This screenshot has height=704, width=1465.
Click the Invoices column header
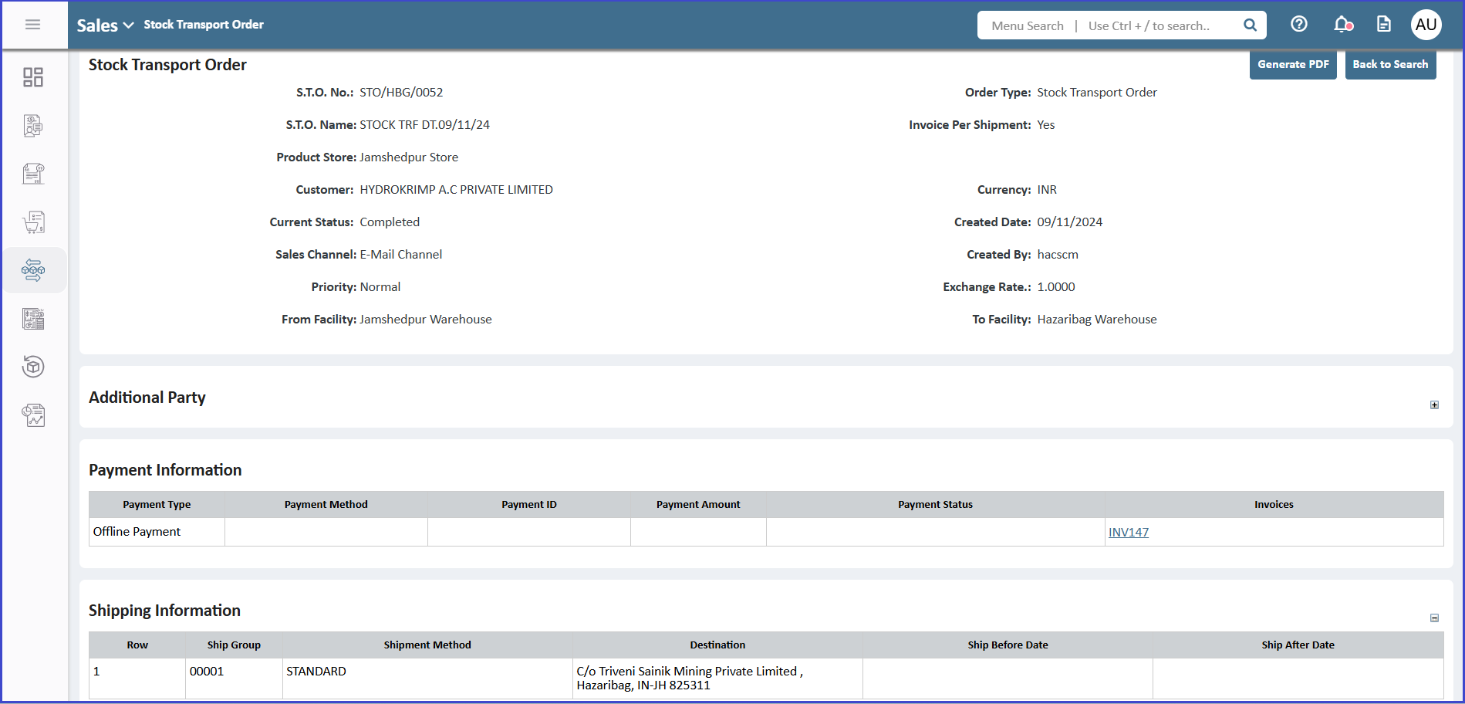[x=1274, y=505]
